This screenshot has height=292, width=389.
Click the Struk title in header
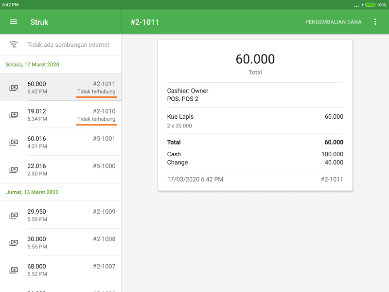tap(39, 22)
